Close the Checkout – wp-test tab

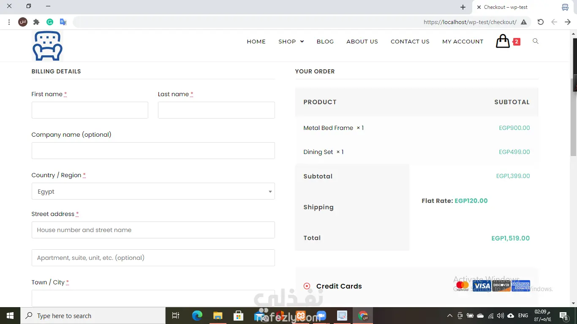pyautogui.click(x=479, y=7)
